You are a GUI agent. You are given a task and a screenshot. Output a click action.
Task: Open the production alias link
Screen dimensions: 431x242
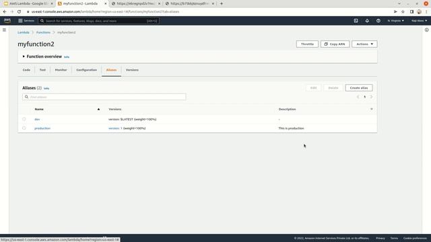tap(42, 128)
